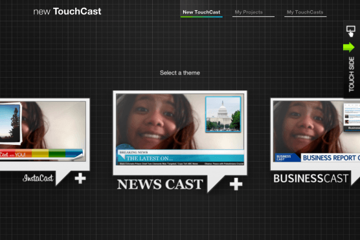Click the plus icon next to News Cast
Image resolution: width=360 pixels, height=240 pixels.
236,184
